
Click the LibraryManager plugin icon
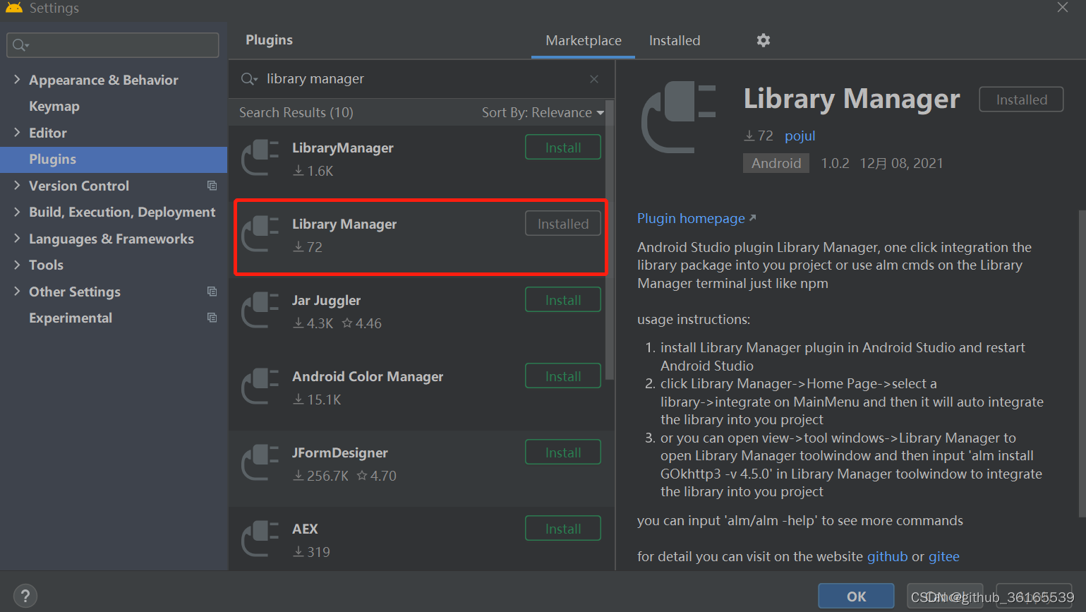[x=260, y=157]
